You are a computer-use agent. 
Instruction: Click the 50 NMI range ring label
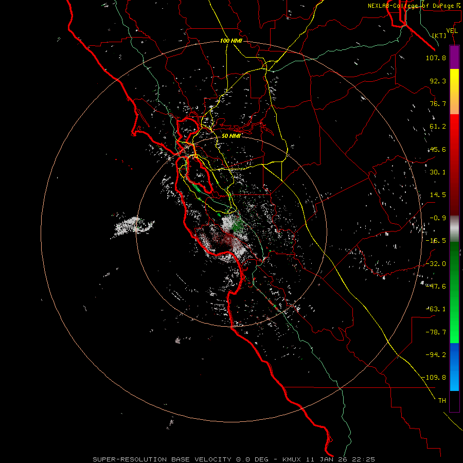coord(231,136)
